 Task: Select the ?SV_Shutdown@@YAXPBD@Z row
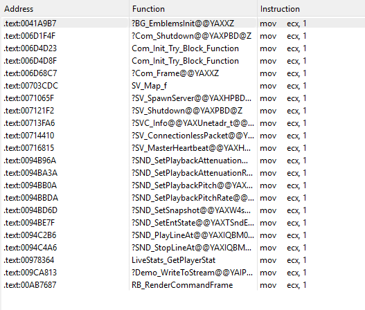[184, 111]
